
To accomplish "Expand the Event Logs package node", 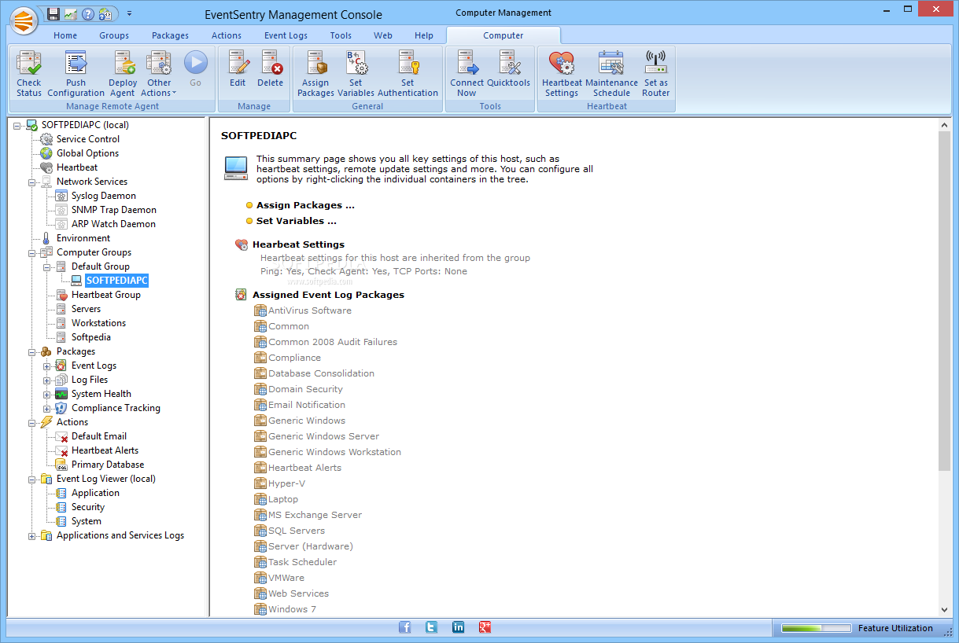I will pos(47,366).
